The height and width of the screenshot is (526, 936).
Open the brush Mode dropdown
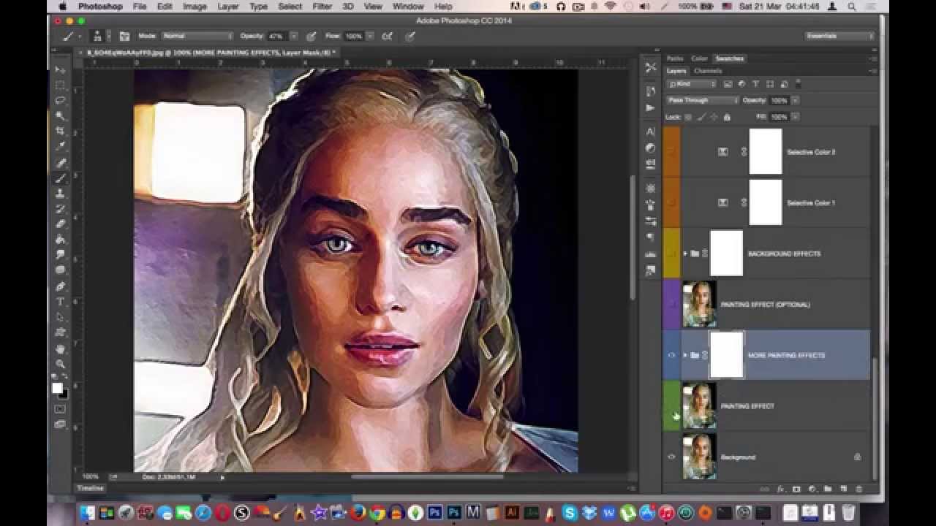coord(197,36)
